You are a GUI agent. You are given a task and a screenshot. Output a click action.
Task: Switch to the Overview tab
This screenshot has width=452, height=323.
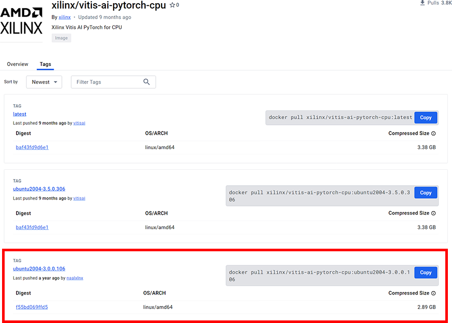(18, 64)
